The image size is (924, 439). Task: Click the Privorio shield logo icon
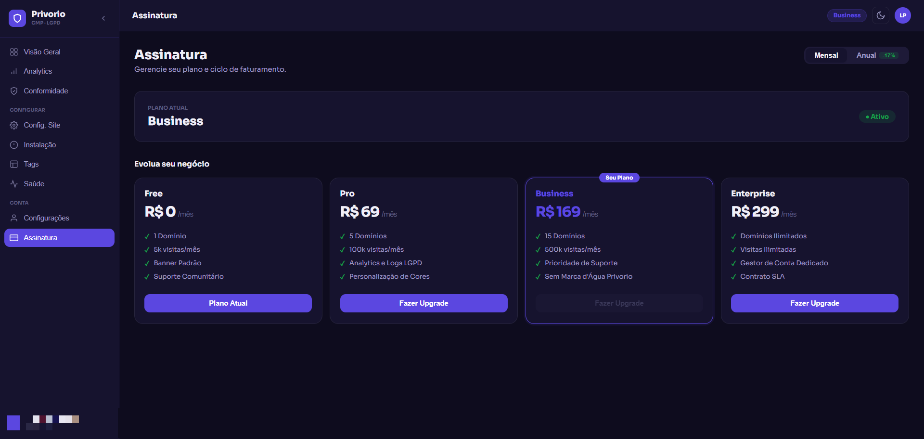[17, 18]
